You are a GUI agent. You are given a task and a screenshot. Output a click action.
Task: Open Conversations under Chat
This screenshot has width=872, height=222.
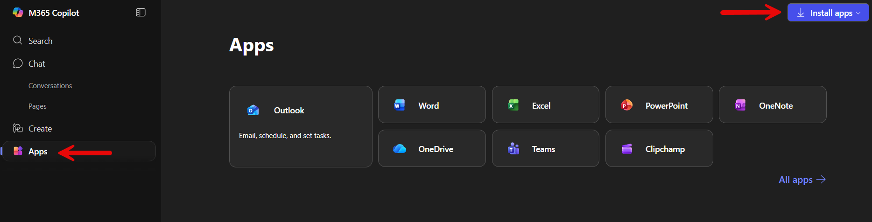50,86
